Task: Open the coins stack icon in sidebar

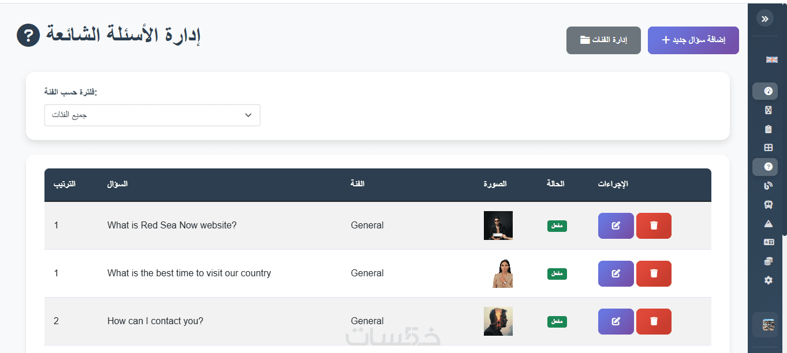Action: [768, 261]
